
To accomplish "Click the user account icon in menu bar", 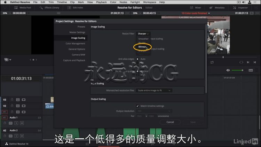I will (x=250, y=2).
